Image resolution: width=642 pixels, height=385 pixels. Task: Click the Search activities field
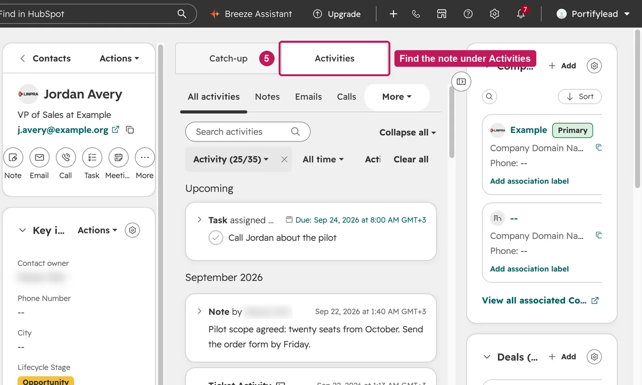248,132
